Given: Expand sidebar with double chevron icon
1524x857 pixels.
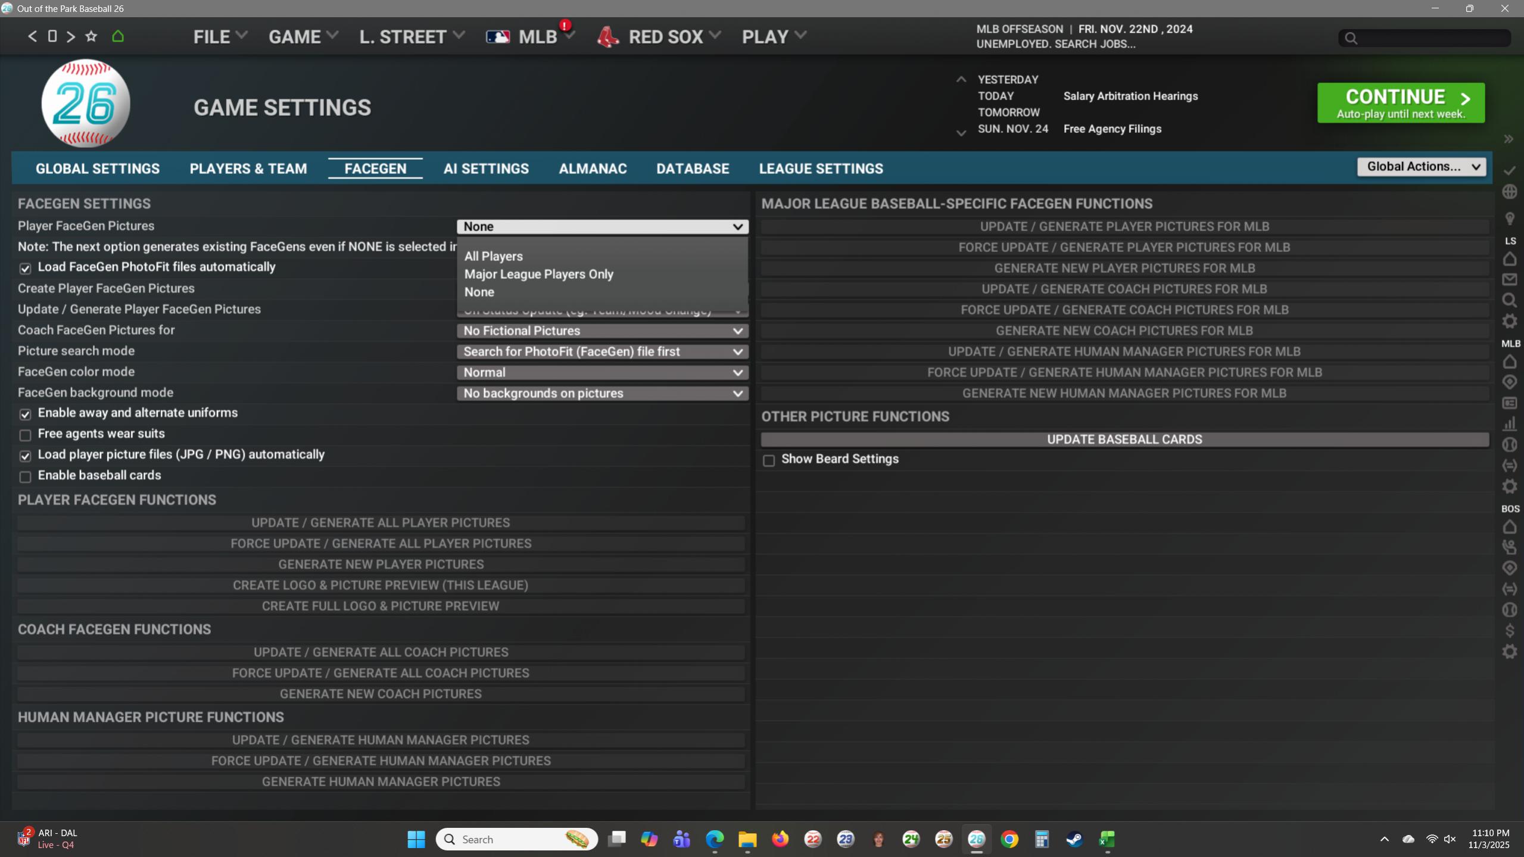Looking at the screenshot, I should click(x=1509, y=139).
